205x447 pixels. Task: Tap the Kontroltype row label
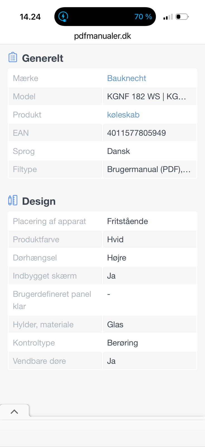tap(34, 343)
